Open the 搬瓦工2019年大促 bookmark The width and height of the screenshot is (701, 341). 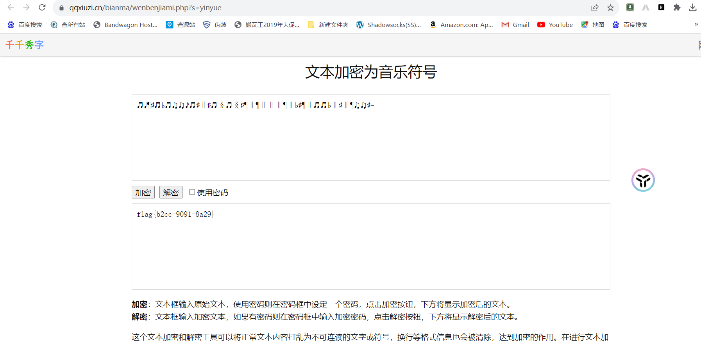point(267,25)
